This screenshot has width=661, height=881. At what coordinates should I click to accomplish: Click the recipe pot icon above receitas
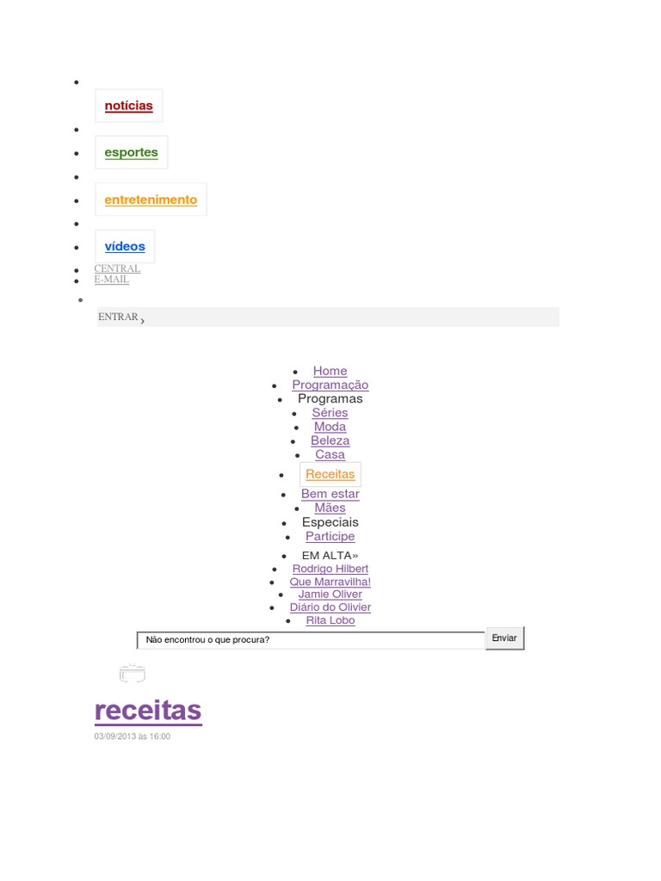(132, 674)
